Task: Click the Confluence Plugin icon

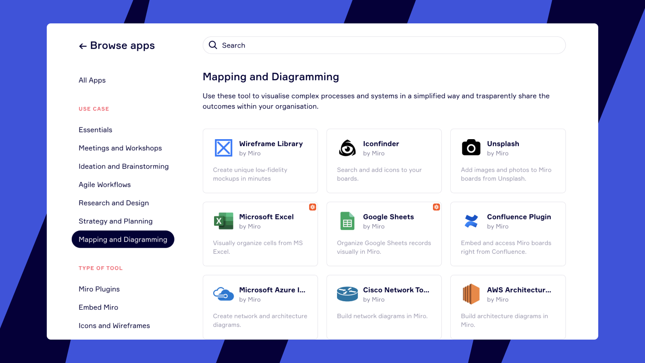Action: [471, 221]
